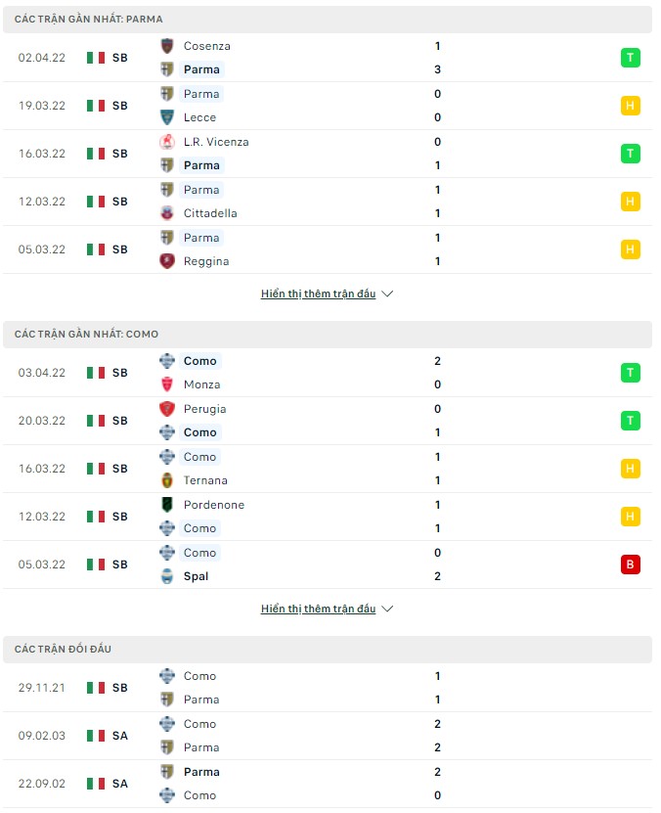
Task: Click the Monza club crest icon
Action: [166, 384]
